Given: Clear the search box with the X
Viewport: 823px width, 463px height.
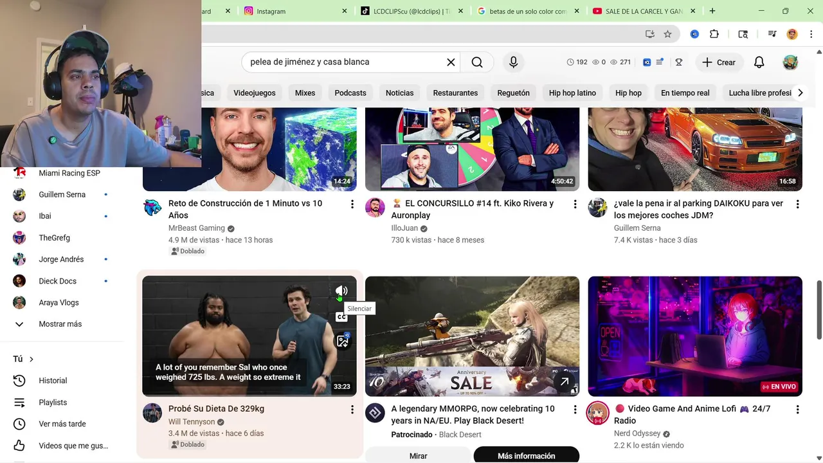Looking at the screenshot, I should (451, 62).
